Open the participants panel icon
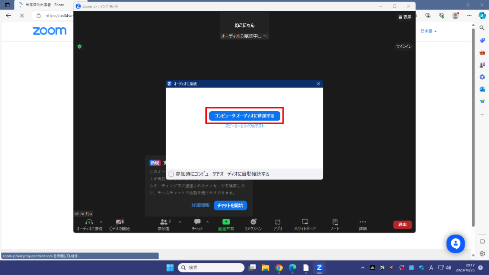This screenshot has width=489, height=275. (x=163, y=222)
